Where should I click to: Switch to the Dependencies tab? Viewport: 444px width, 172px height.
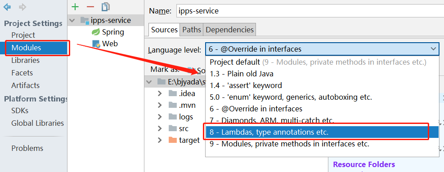click(x=229, y=30)
